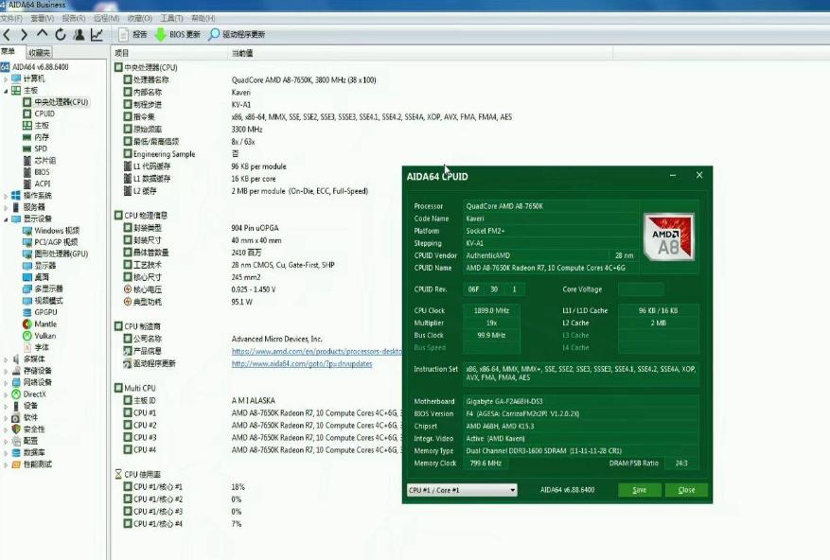The image size is (830, 560).
Task: Open the 文件(F) menu
Action: pyautogui.click(x=11, y=19)
